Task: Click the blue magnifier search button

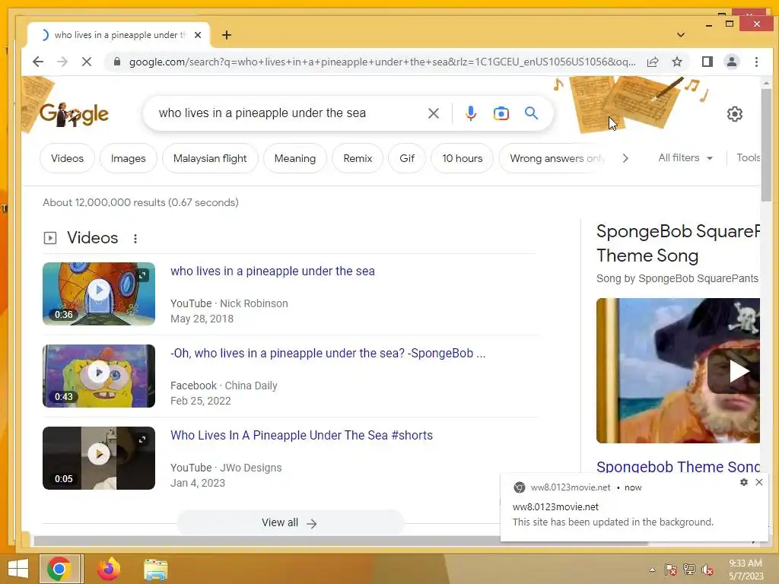Action: point(531,113)
